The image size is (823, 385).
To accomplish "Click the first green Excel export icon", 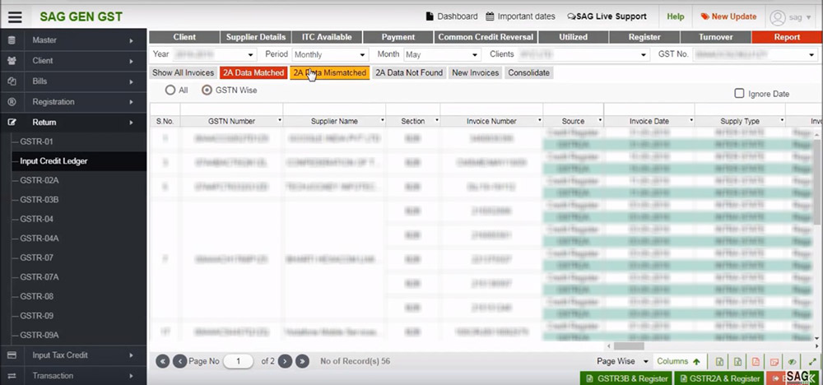I will point(720,361).
